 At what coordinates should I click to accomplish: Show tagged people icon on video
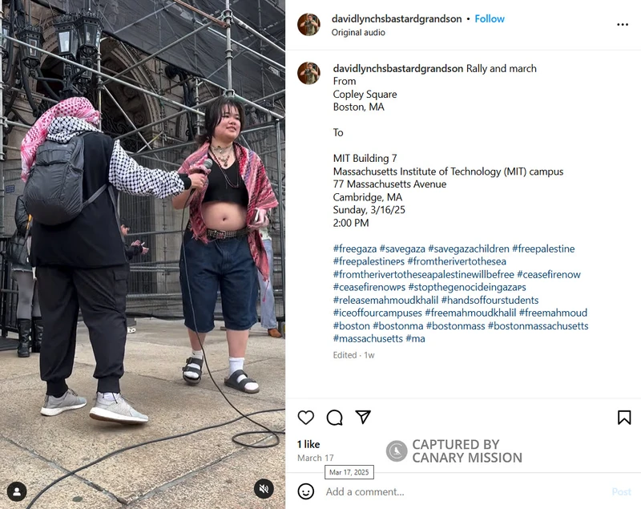click(17, 492)
